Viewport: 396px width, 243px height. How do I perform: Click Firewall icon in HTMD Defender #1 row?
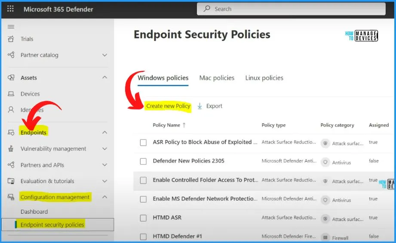click(x=325, y=237)
